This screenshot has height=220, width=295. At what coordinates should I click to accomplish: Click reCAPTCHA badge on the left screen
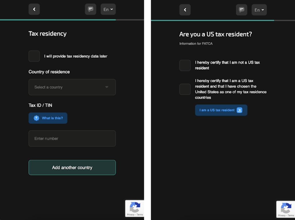(x=135, y=208)
